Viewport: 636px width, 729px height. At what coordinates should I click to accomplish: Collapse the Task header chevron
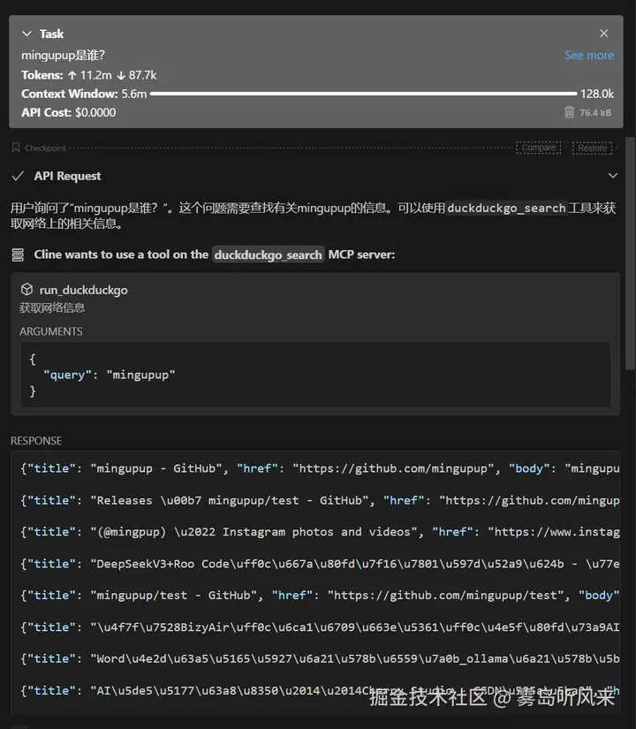click(x=27, y=34)
